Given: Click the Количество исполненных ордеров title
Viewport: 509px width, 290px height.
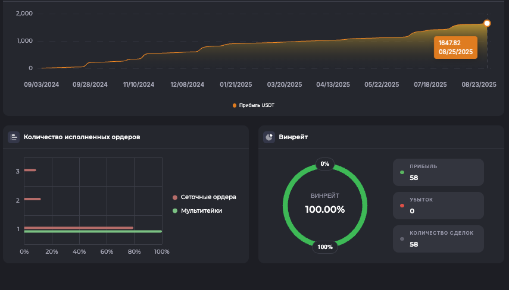Looking at the screenshot, I should coord(82,137).
